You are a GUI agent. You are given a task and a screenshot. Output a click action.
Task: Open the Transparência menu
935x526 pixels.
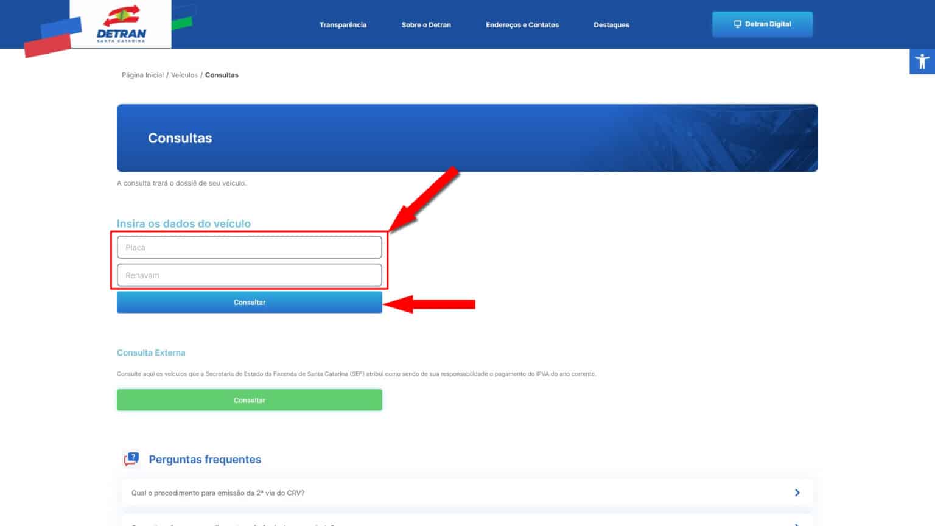tap(343, 25)
